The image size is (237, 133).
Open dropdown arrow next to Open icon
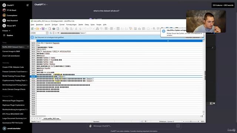click(40, 29)
